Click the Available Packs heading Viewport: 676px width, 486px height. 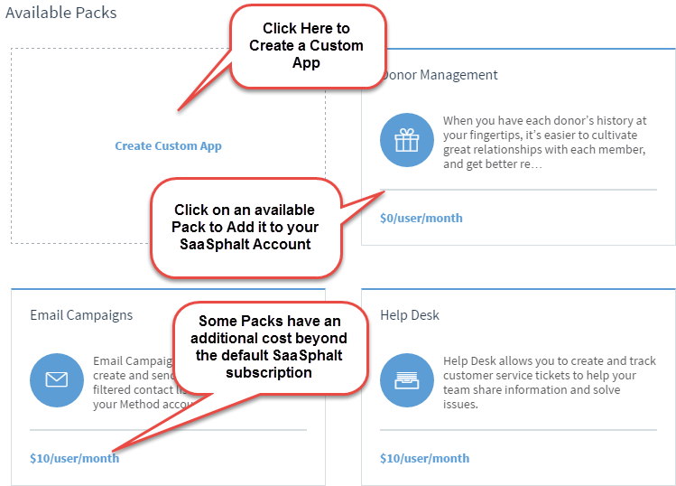(x=60, y=13)
